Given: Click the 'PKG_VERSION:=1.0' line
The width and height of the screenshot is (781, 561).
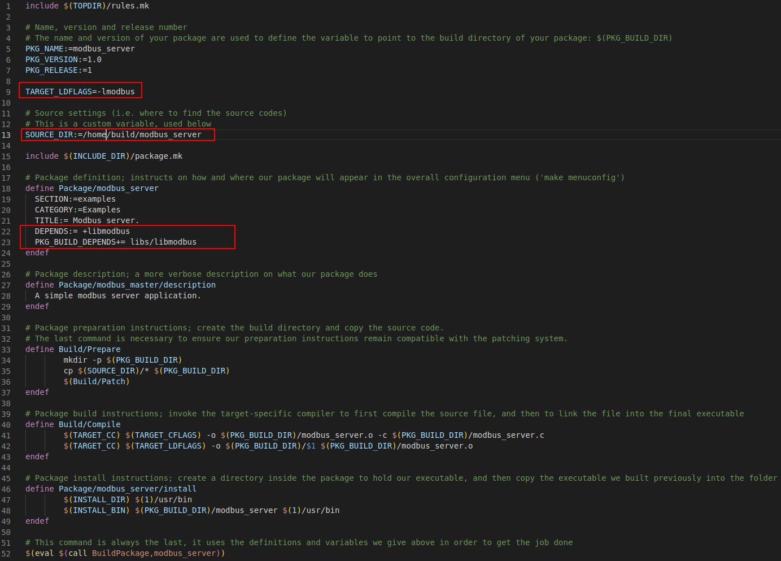Looking at the screenshot, I should pyautogui.click(x=63, y=59).
